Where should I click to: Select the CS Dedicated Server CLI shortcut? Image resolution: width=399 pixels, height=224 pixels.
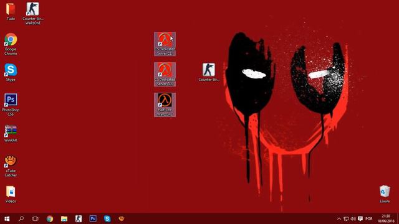coord(165,44)
